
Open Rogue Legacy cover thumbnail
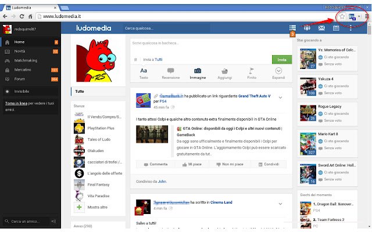[308, 113]
